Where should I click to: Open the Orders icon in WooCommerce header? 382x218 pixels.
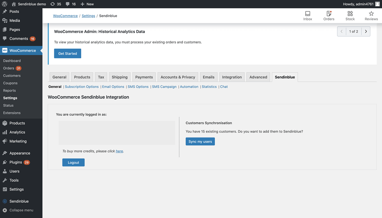coord(329,13)
